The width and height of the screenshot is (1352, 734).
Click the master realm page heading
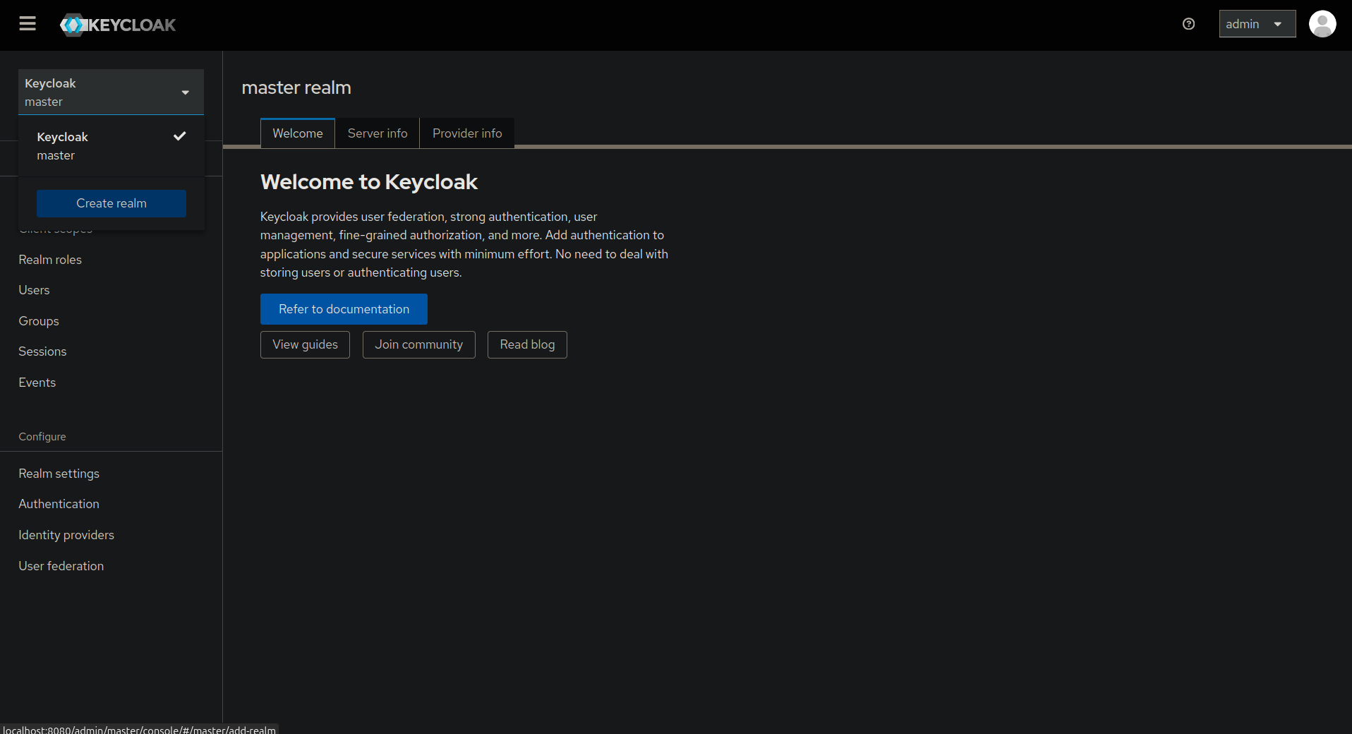coord(296,88)
